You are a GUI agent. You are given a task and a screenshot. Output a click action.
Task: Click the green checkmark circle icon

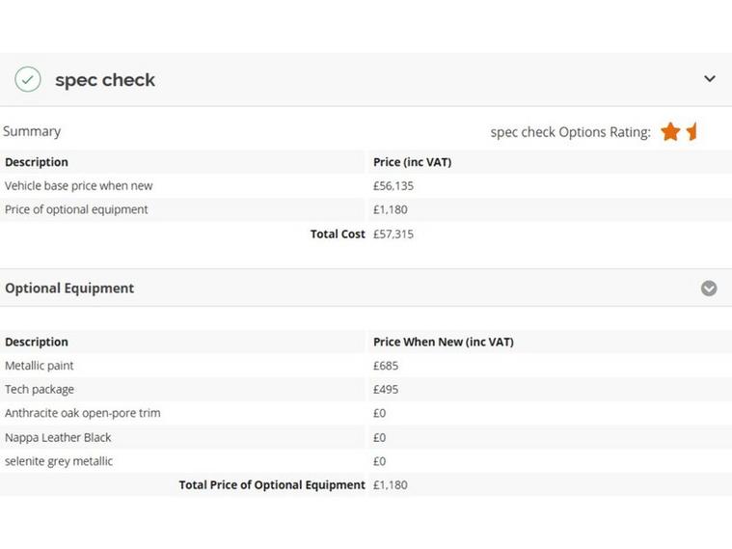click(x=28, y=79)
